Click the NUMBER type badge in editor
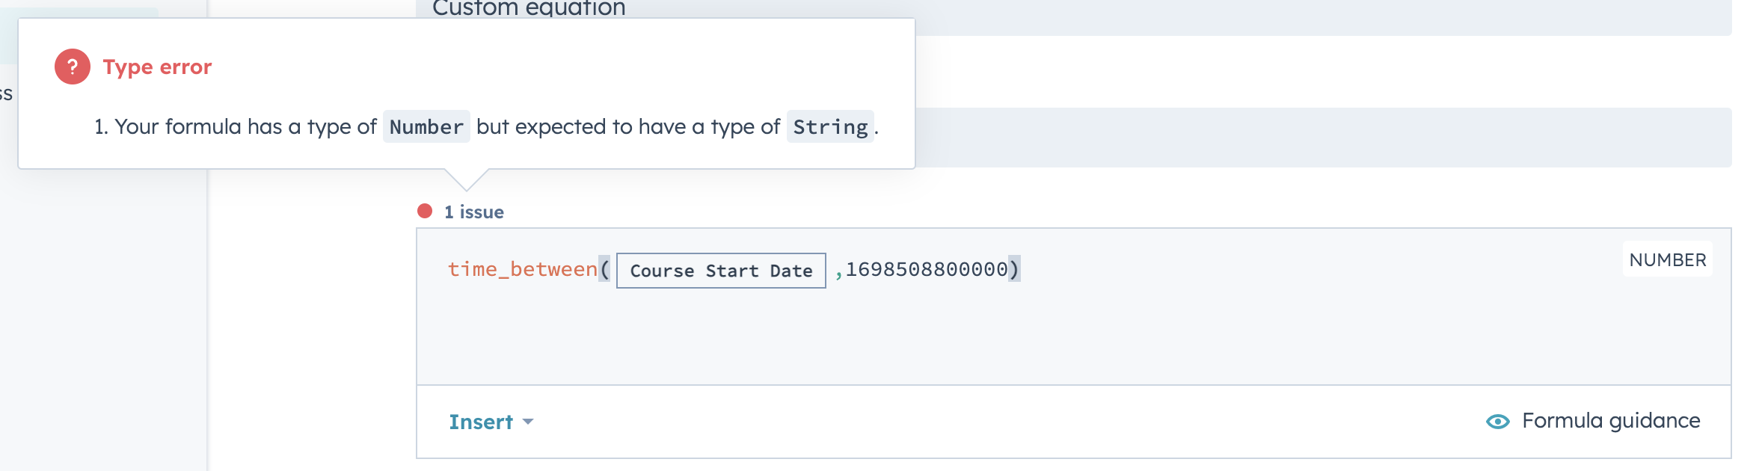 (x=1667, y=259)
